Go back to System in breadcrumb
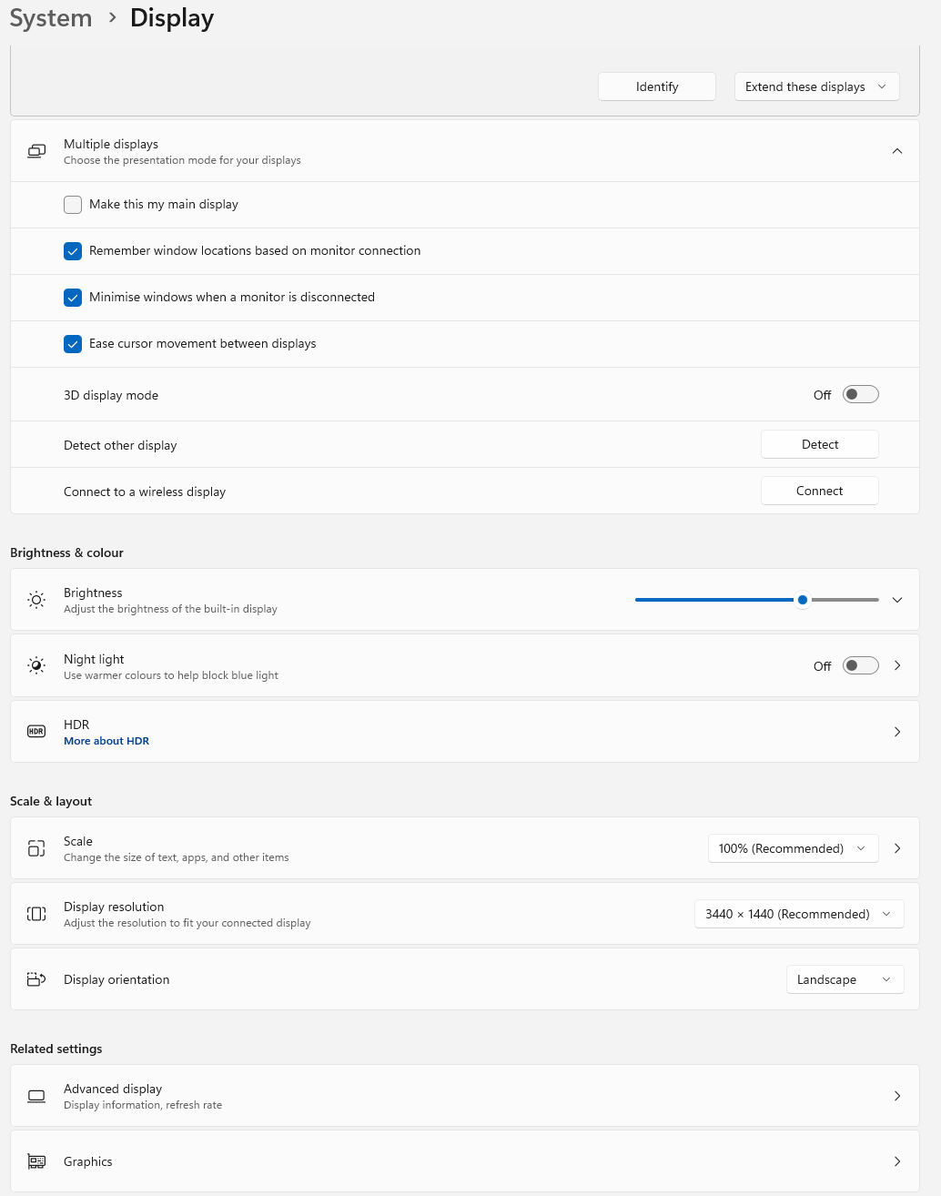Image resolution: width=941 pixels, height=1196 pixels. point(51,18)
